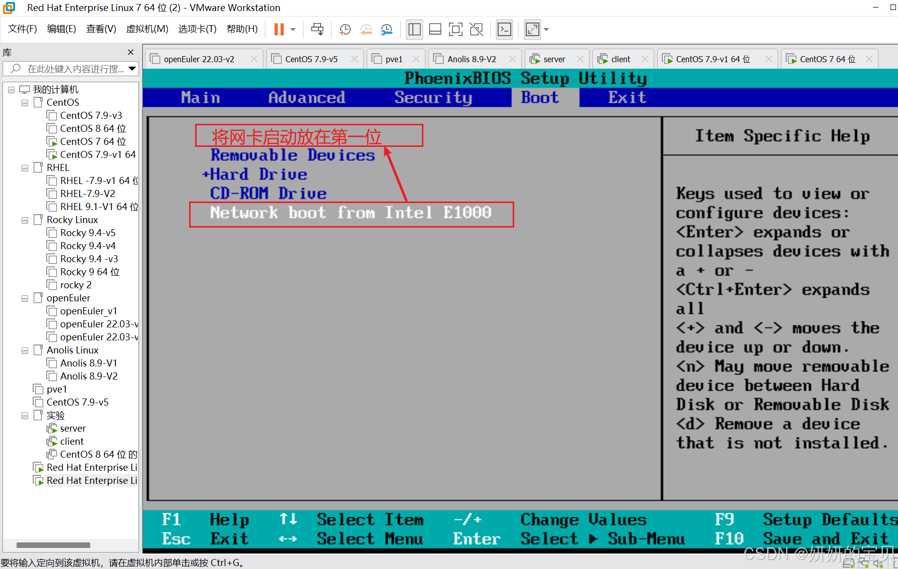Click the pause virtual machine icon

tap(279, 30)
